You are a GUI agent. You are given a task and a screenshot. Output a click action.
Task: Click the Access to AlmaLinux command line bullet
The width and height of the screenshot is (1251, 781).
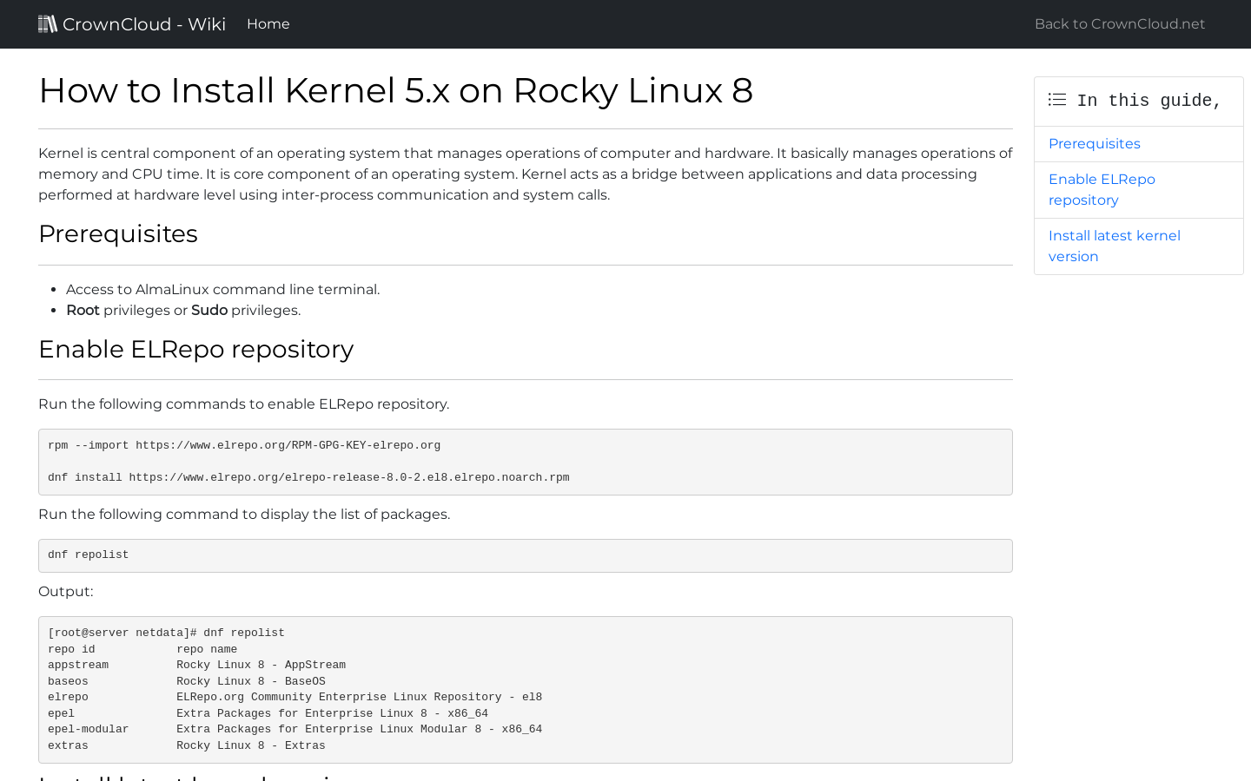coord(222,290)
